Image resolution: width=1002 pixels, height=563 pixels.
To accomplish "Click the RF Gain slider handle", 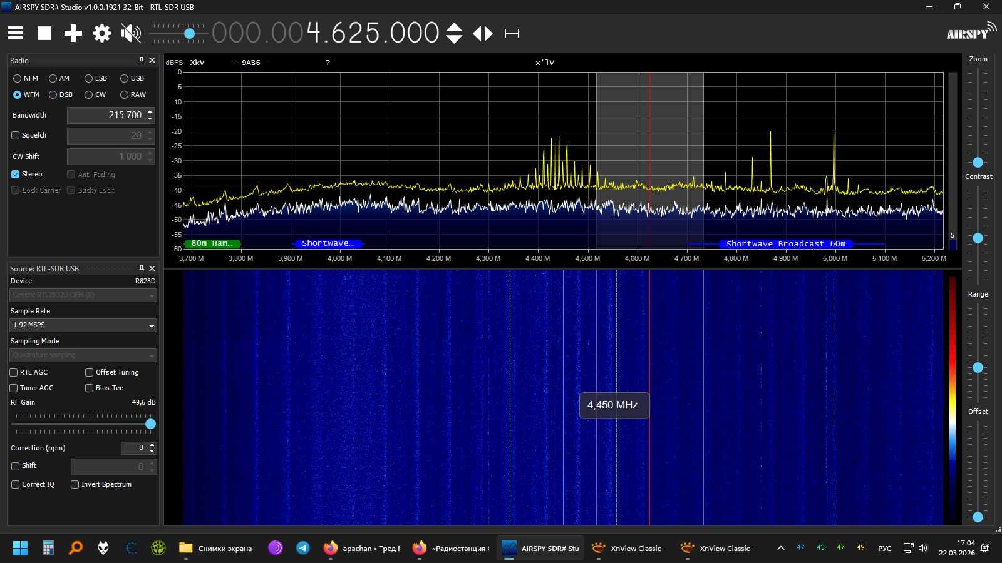I will [150, 424].
